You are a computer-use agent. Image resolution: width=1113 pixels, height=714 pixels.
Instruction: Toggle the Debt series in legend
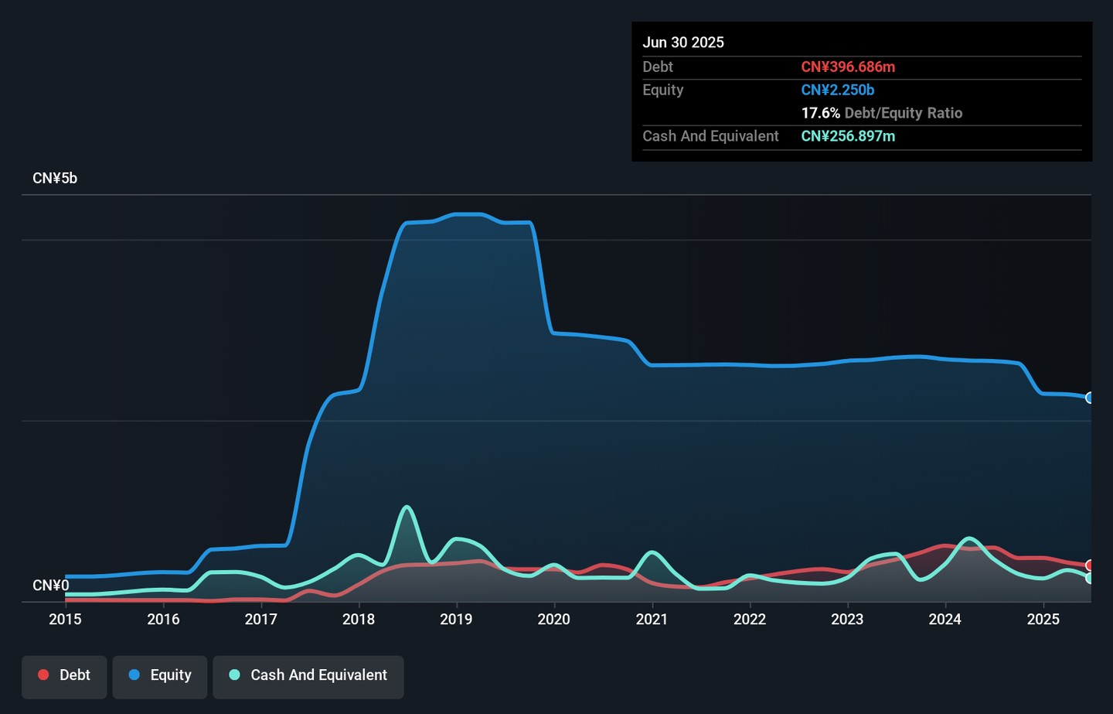click(64, 675)
